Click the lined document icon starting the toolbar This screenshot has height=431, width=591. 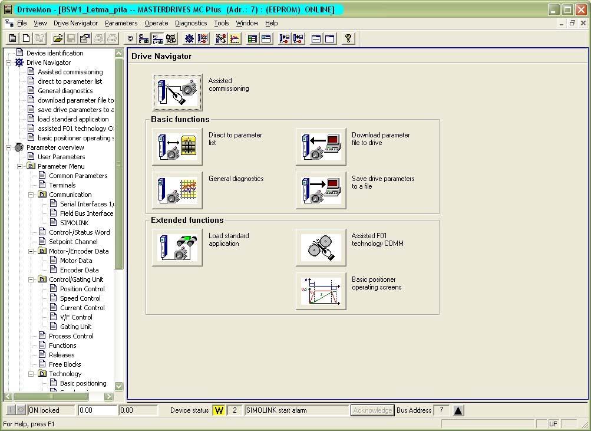12,38
